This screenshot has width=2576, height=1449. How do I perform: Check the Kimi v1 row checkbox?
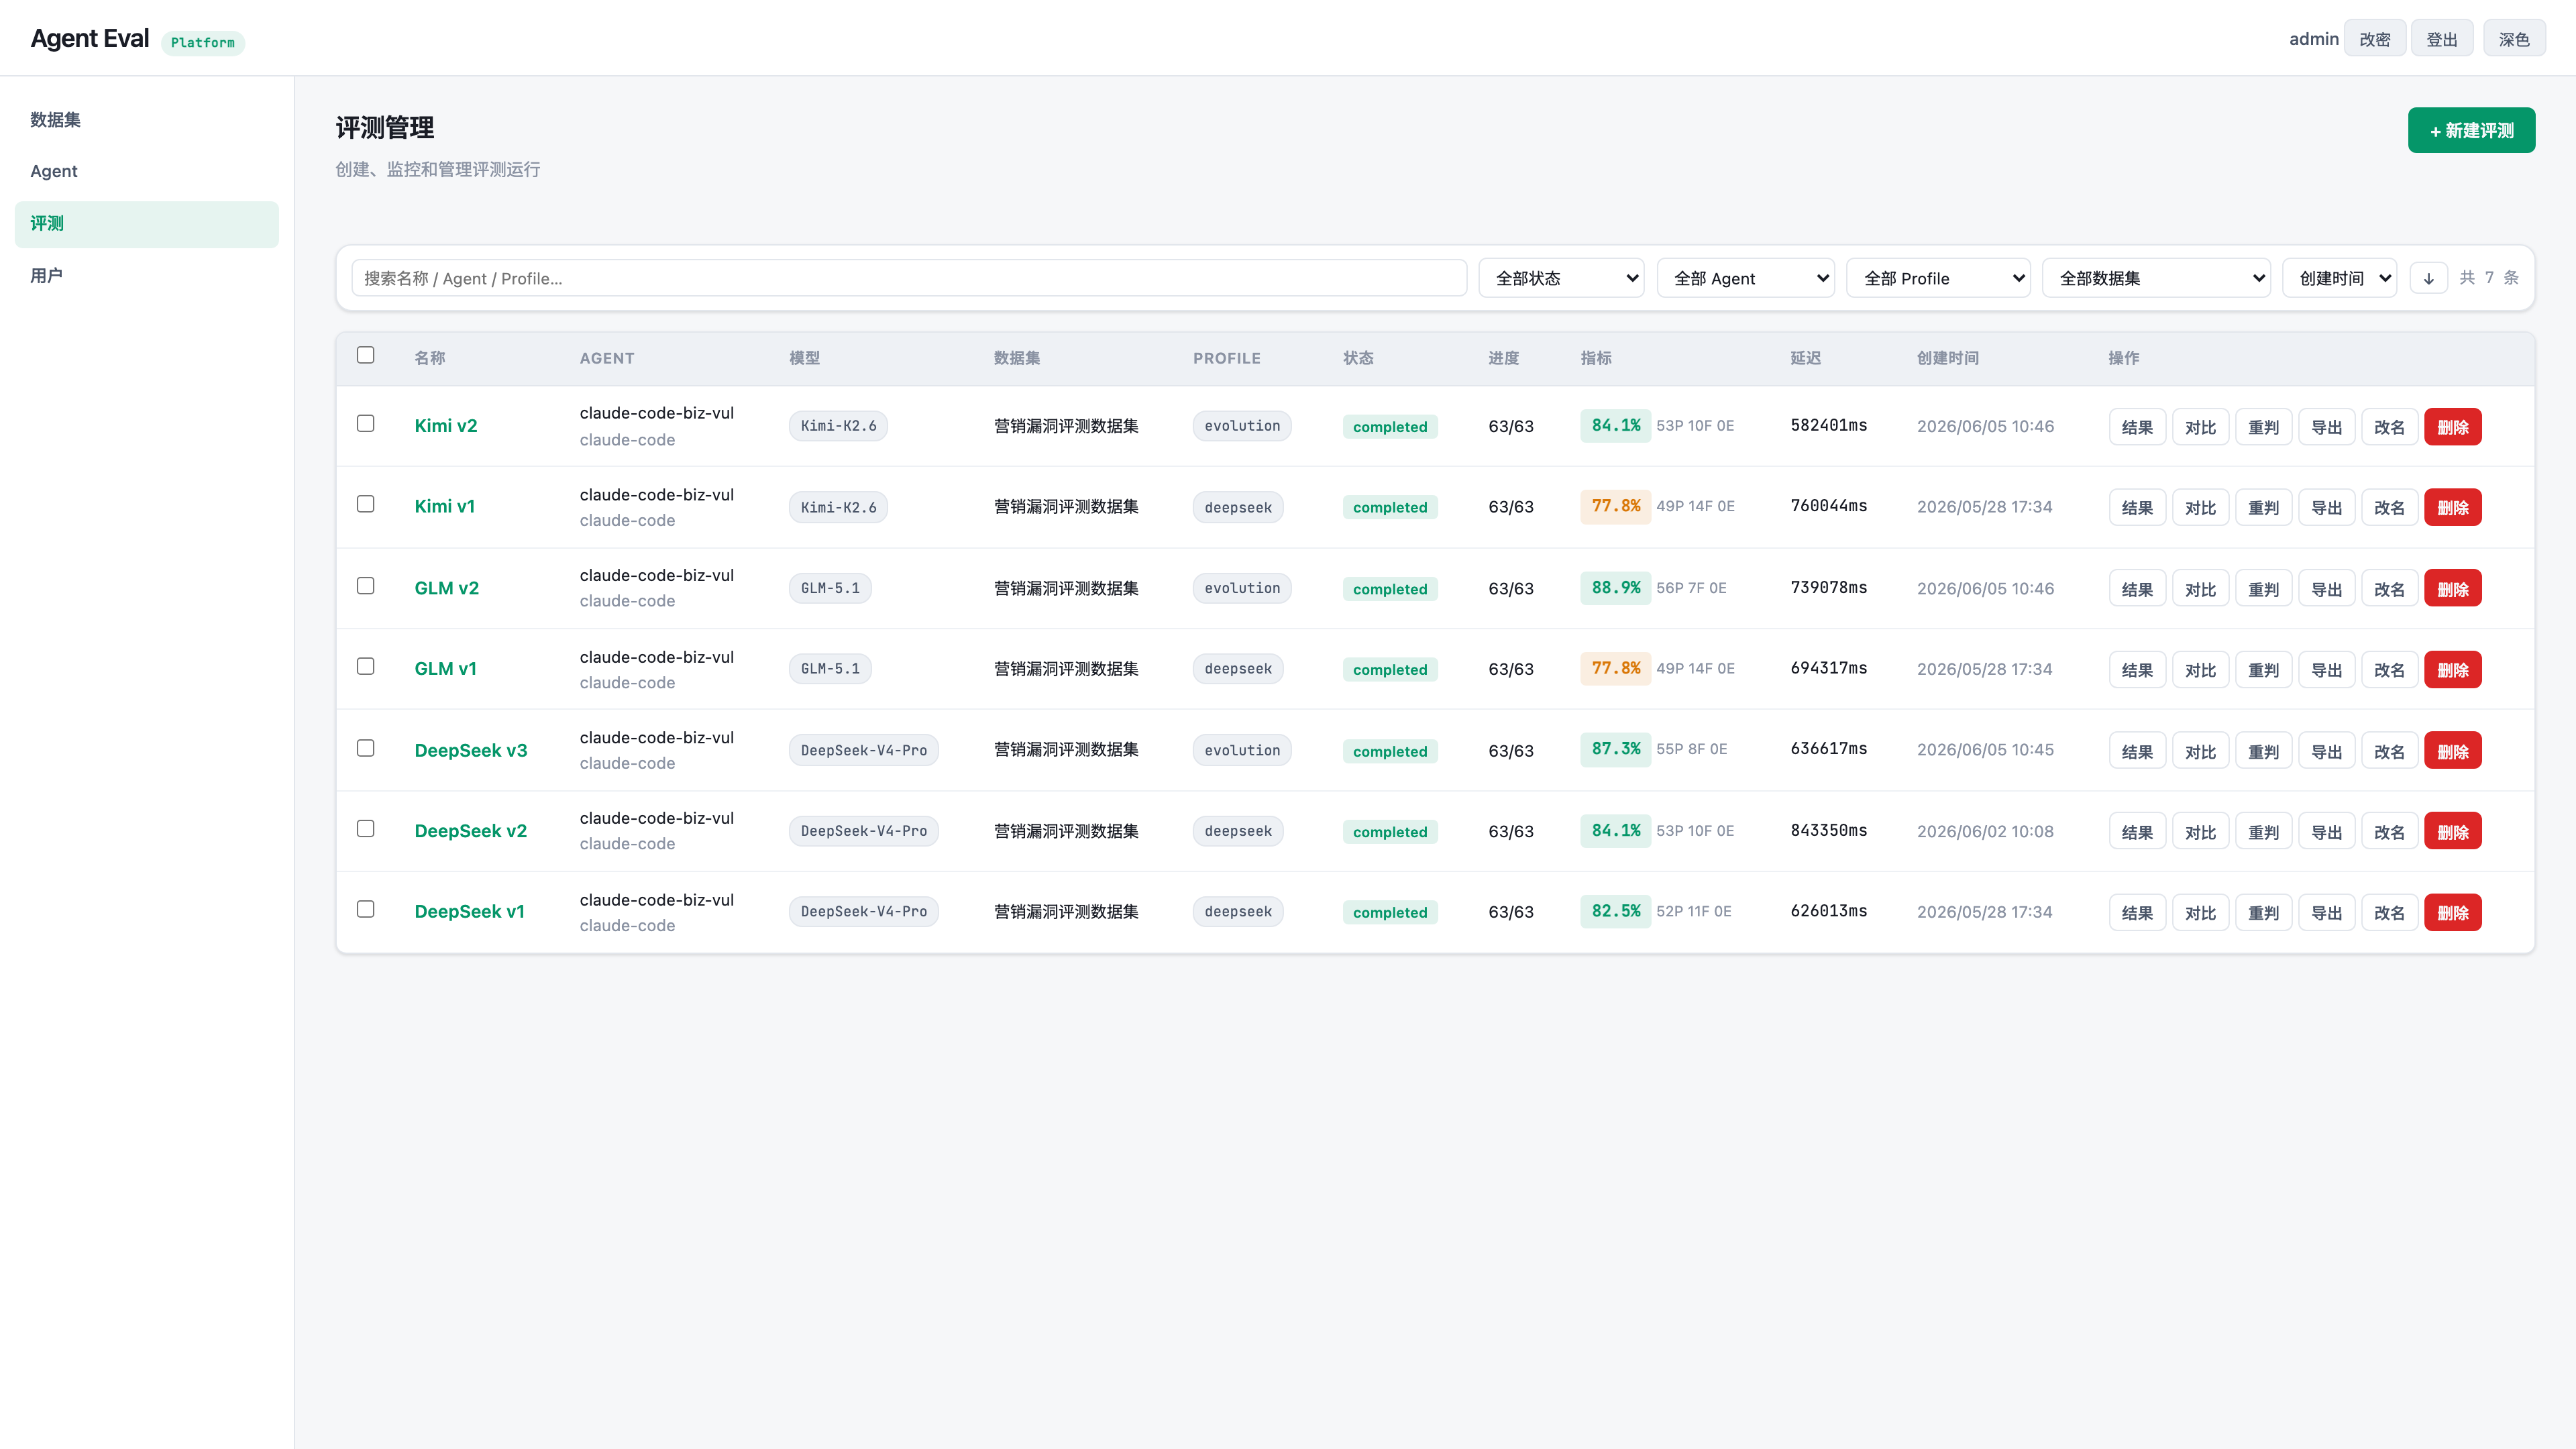tap(366, 504)
